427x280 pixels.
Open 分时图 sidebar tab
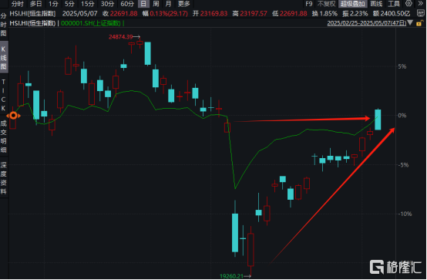tap(4, 25)
